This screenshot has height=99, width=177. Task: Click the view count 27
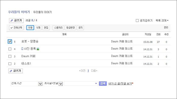coord(158,42)
